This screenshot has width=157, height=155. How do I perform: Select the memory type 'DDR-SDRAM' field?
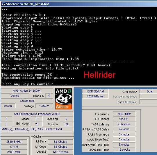[95, 91]
